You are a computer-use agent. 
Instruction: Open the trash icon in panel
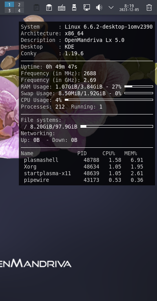click(x=149, y=7)
